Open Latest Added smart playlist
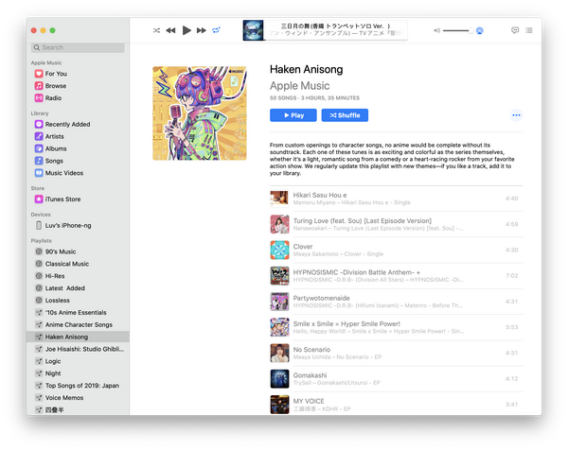 click(78, 288)
